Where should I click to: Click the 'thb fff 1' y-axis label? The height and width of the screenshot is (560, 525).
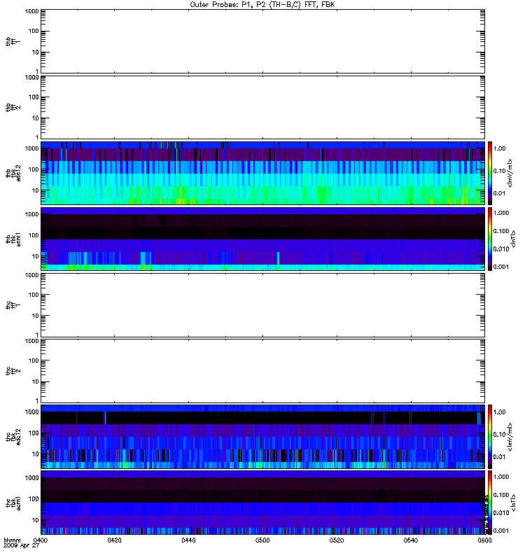tap(13, 41)
